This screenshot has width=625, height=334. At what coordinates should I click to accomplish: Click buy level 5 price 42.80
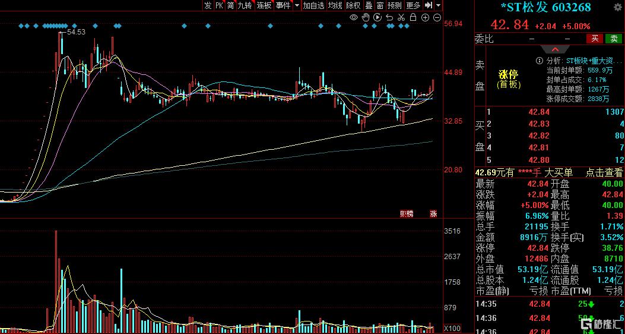(x=539, y=160)
